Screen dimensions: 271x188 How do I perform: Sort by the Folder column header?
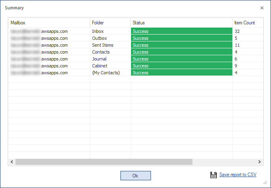[x=110, y=23]
